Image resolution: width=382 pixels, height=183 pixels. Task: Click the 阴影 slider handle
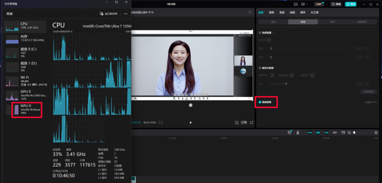pyautogui.click(x=271, y=57)
